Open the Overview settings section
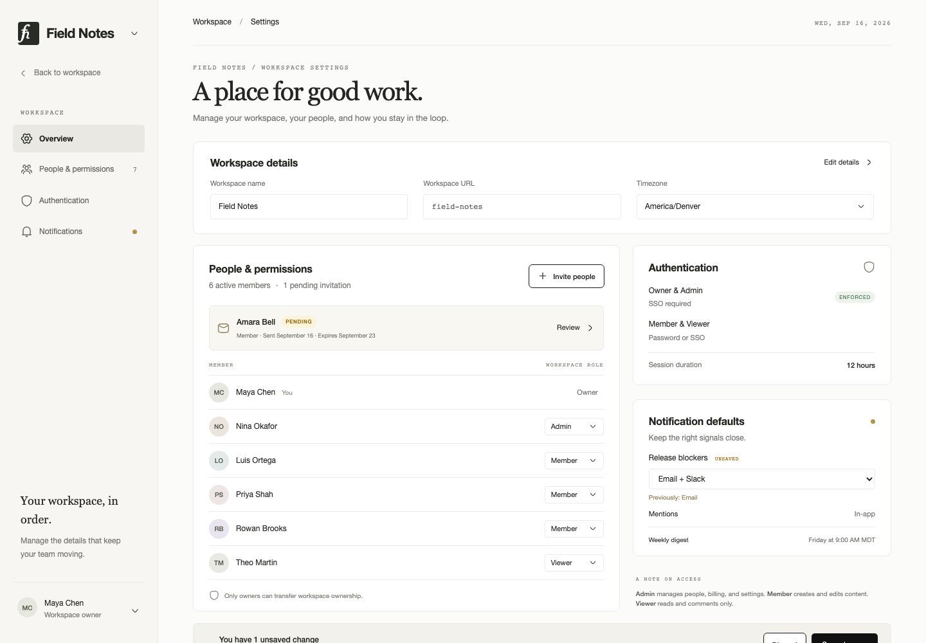926x643 pixels. [78, 139]
